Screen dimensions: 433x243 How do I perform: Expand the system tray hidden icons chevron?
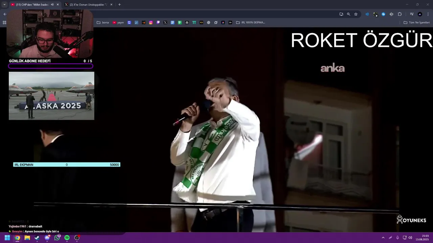383,238
